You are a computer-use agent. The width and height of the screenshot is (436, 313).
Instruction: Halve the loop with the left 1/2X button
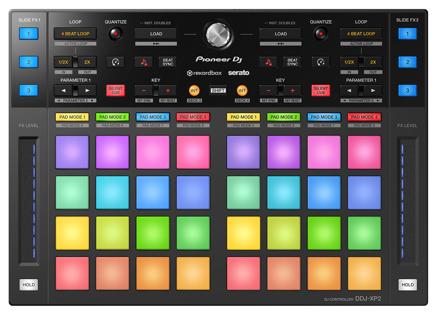[x=63, y=62]
